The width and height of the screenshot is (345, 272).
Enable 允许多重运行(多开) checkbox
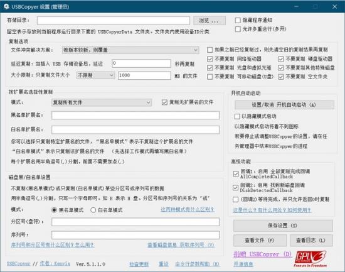(x=238, y=29)
